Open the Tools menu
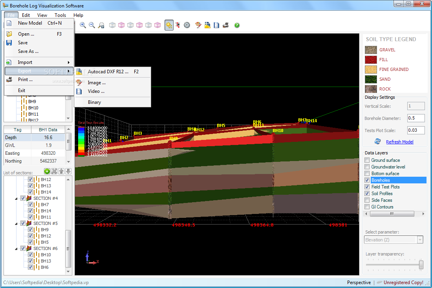Image resolution: width=432 pixels, height=288 pixels. (x=60, y=15)
